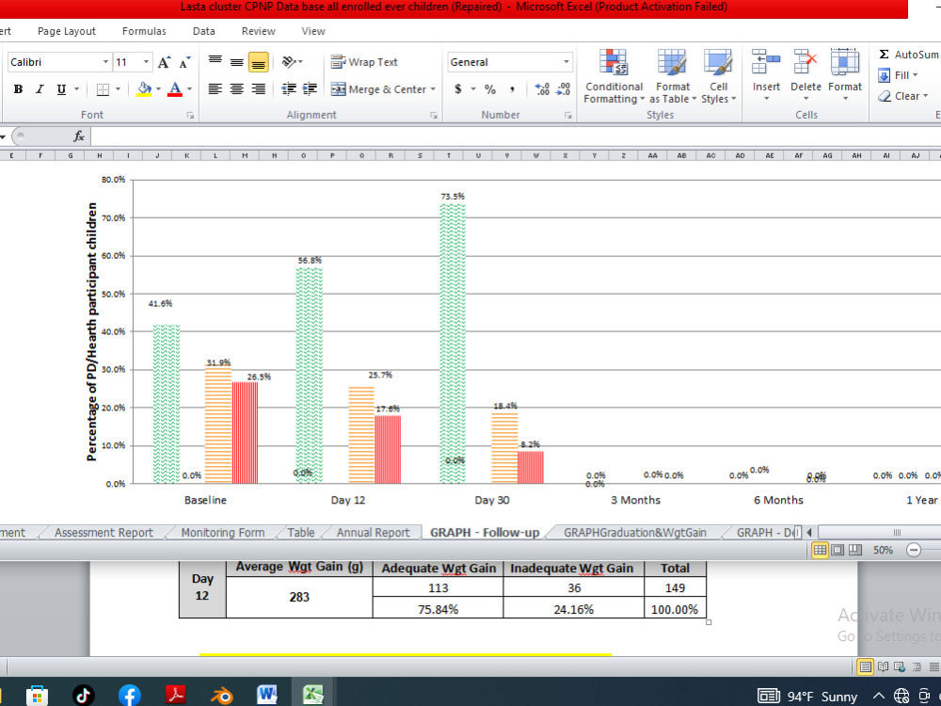The width and height of the screenshot is (941, 706).
Task: Open Number dialog launcher
Action: point(567,115)
